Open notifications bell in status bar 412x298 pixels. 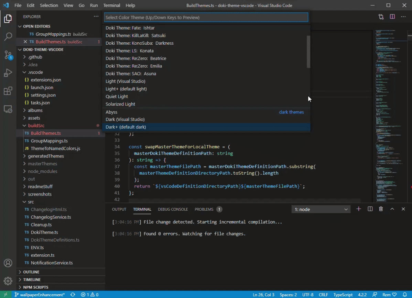click(405, 295)
